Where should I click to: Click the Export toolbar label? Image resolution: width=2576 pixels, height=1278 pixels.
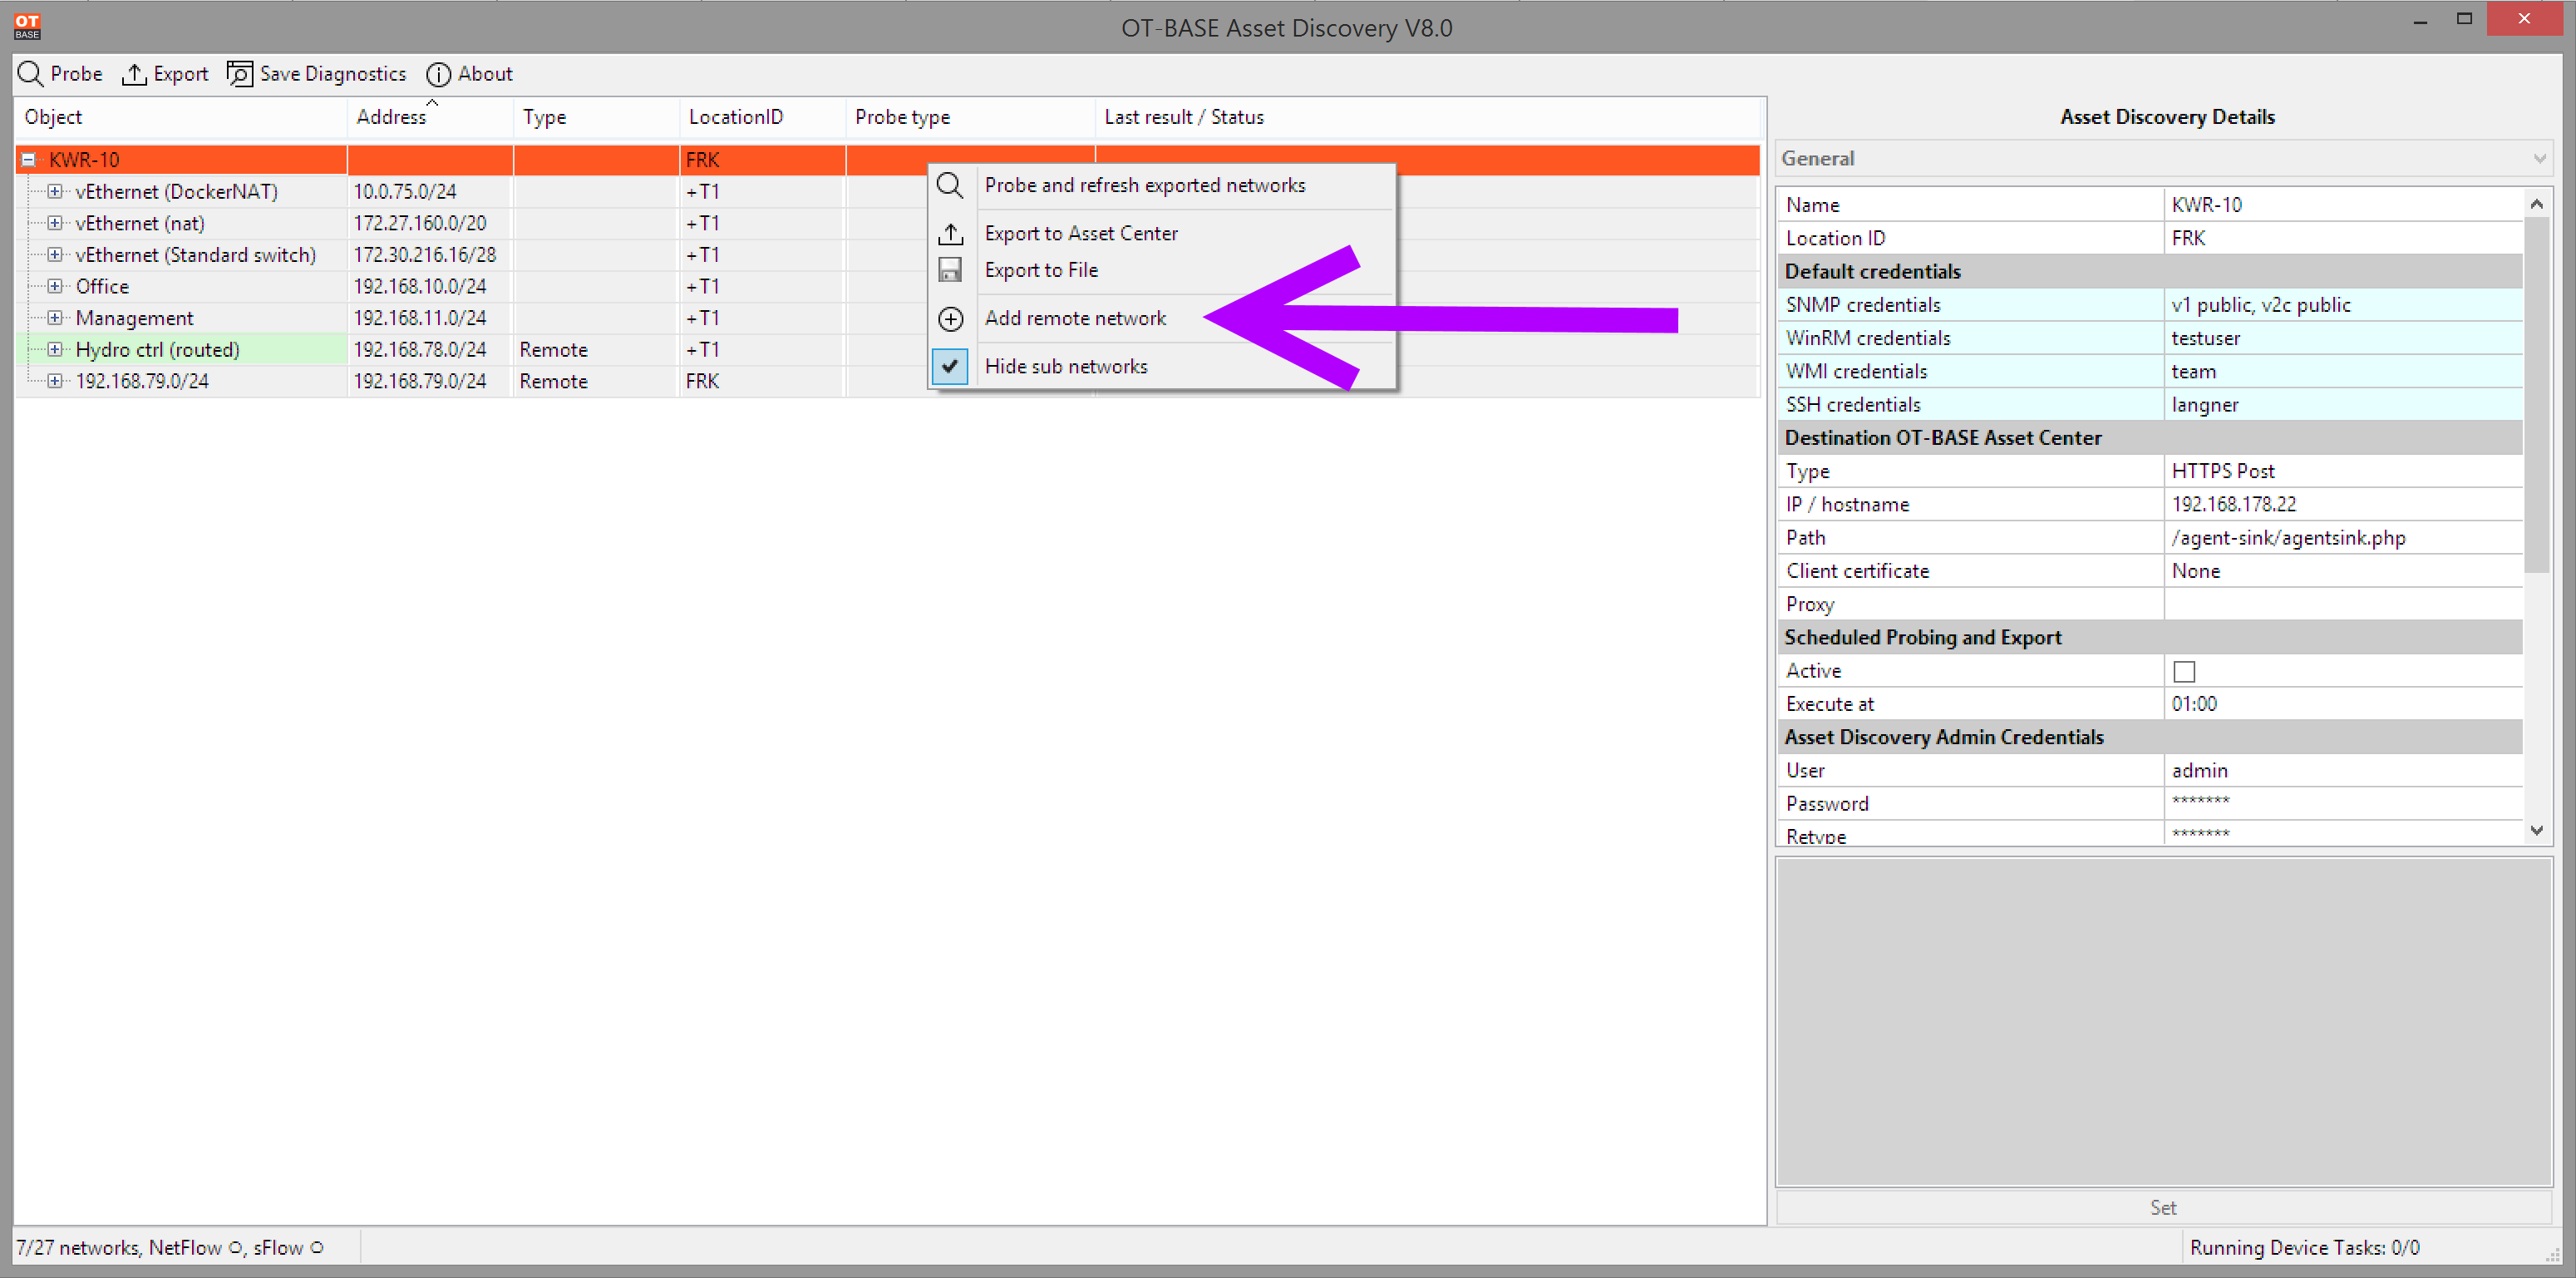(181, 74)
